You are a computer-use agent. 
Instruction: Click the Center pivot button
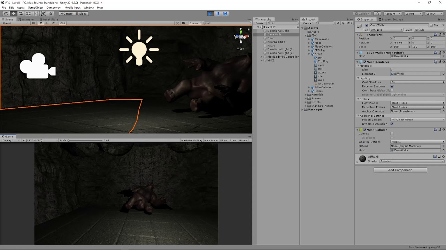point(66,14)
